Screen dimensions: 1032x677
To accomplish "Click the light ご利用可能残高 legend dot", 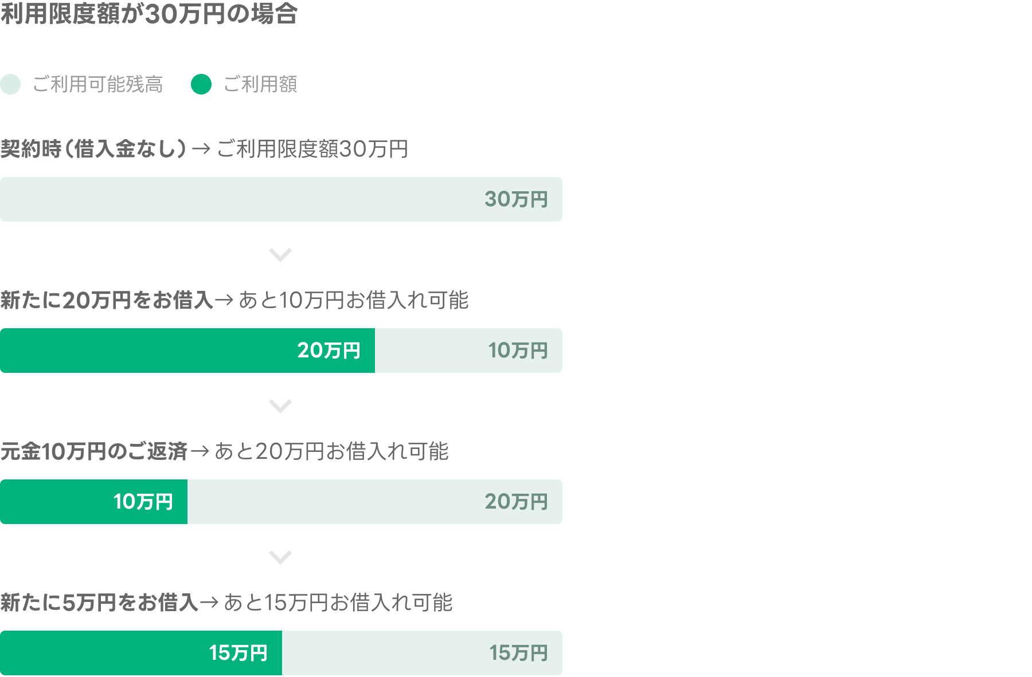I will (10, 84).
